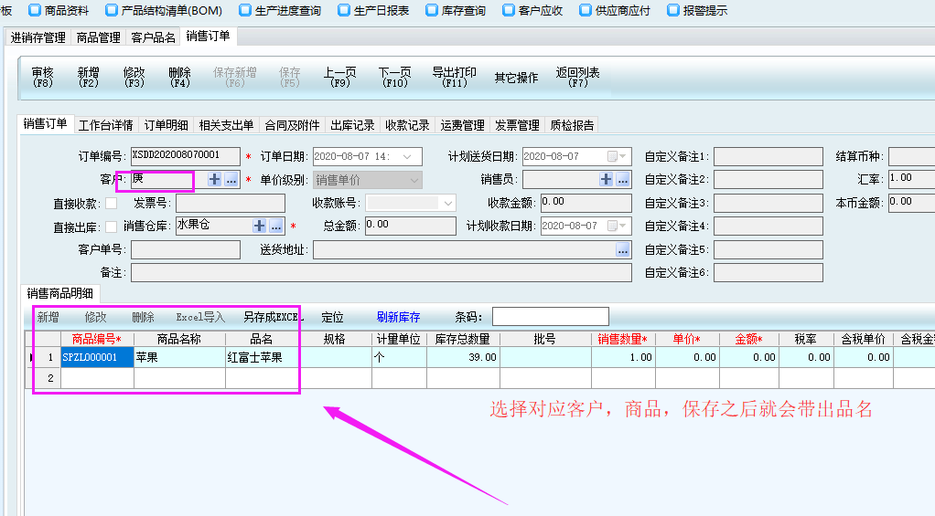The image size is (935, 516).
Task: Open the 商品资料 shortcut in top bar
Action: pyautogui.click(x=60, y=11)
